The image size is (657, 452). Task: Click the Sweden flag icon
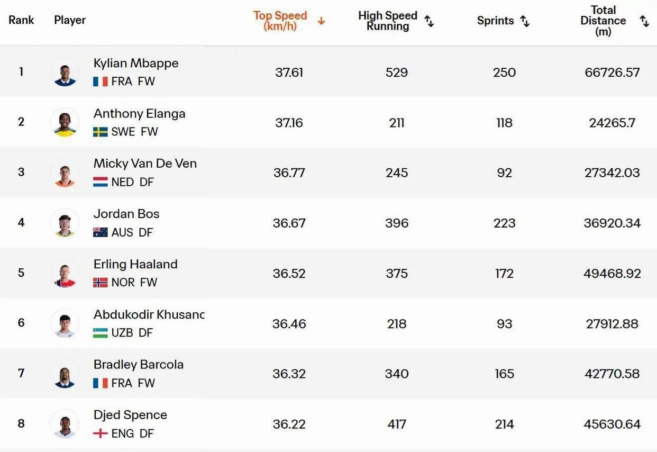[101, 132]
